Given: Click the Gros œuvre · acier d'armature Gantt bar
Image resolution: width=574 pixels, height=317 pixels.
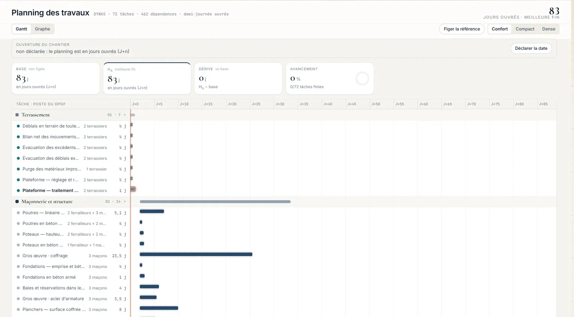Looking at the screenshot, I should pyautogui.click(x=148, y=297).
